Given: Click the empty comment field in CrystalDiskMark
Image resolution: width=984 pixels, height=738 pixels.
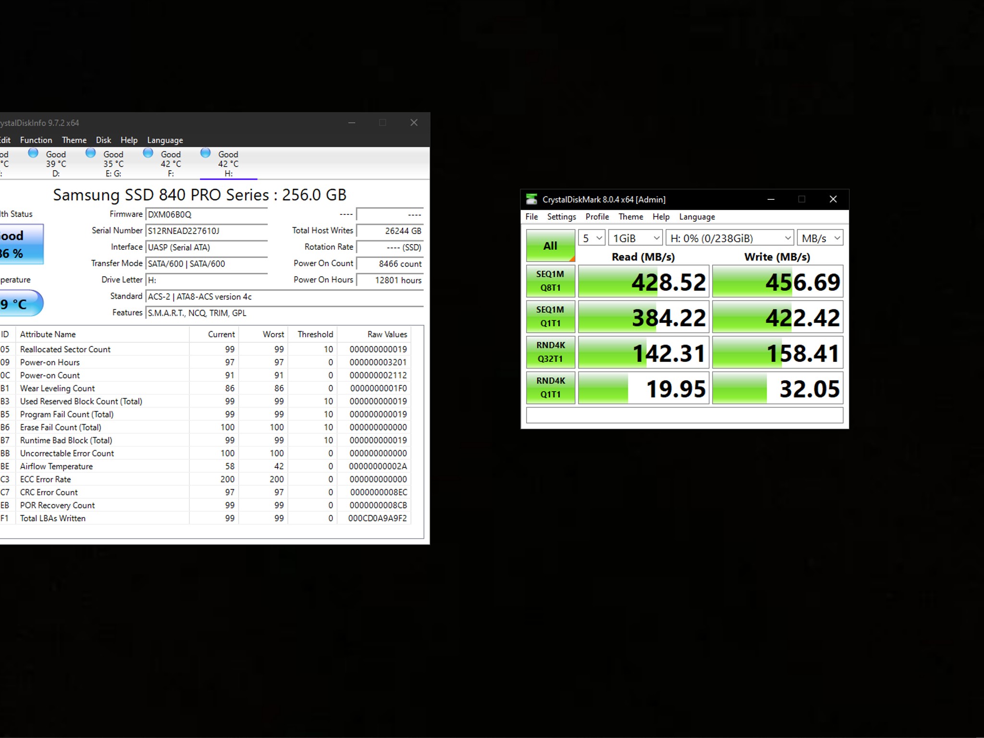Looking at the screenshot, I should coord(685,415).
